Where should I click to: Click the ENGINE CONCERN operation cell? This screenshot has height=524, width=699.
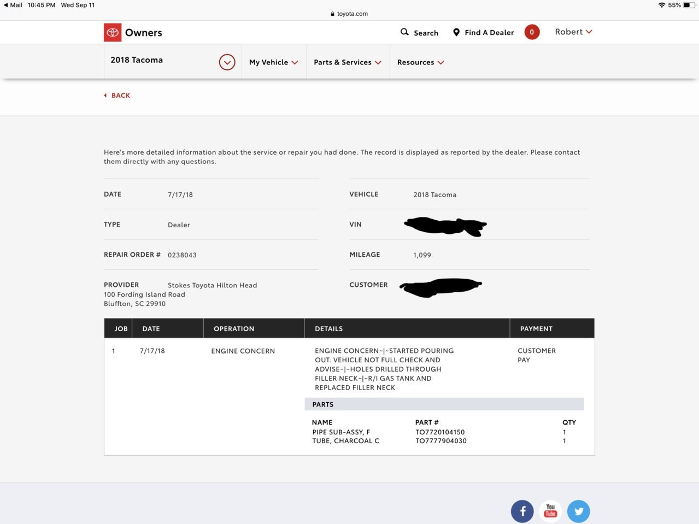pyautogui.click(x=243, y=351)
